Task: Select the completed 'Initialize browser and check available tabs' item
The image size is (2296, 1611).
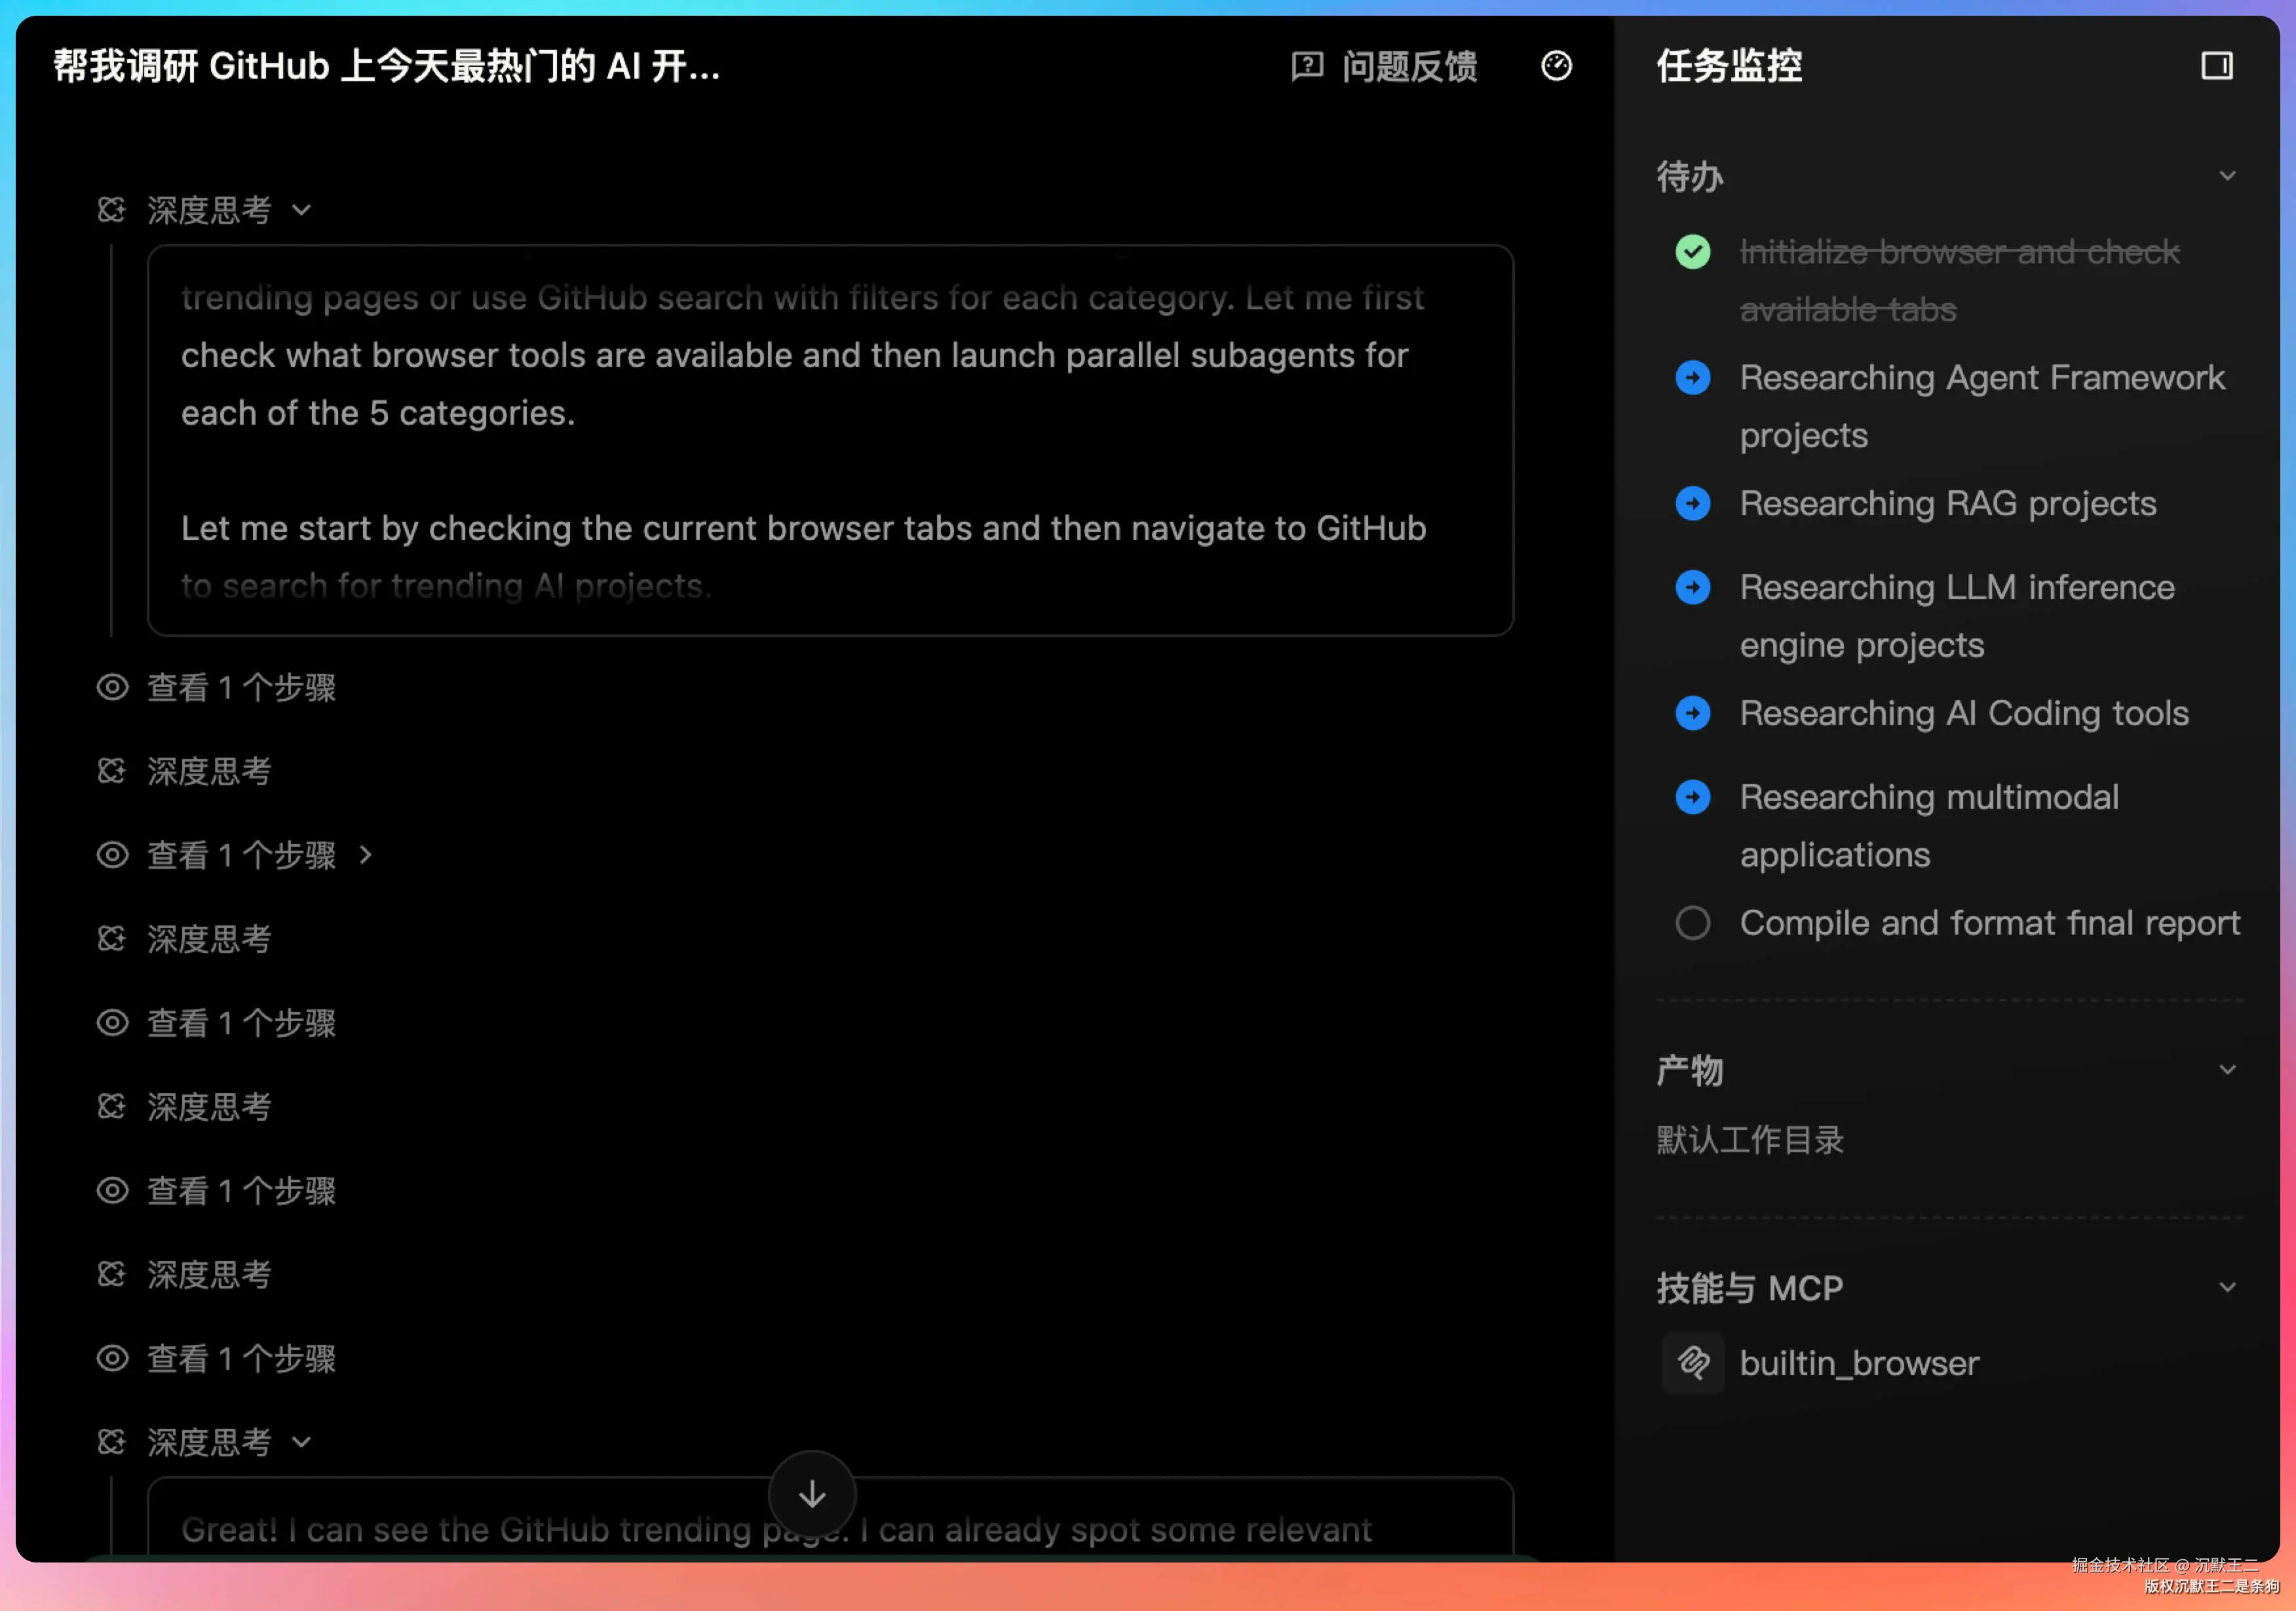Action: (x=1959, y=281)
